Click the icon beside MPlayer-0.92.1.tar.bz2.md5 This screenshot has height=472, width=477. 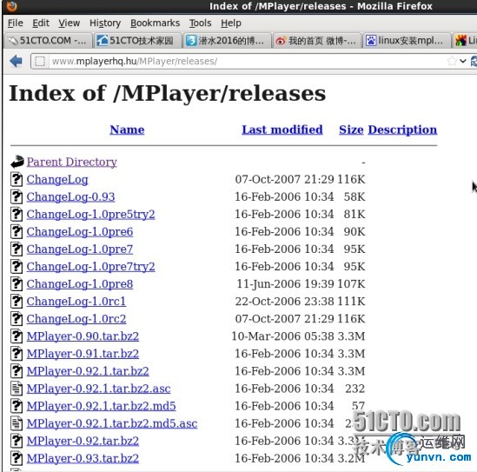click(x=17, y=406)
